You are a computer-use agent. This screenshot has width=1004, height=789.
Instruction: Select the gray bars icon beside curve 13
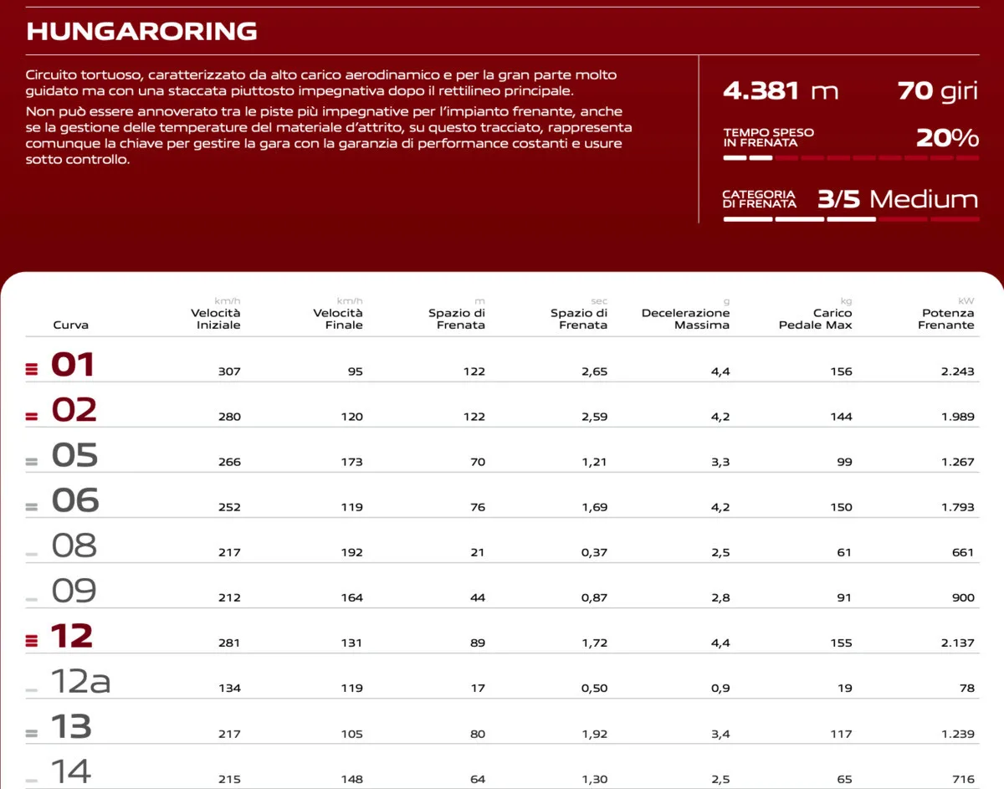click(32, 733)
